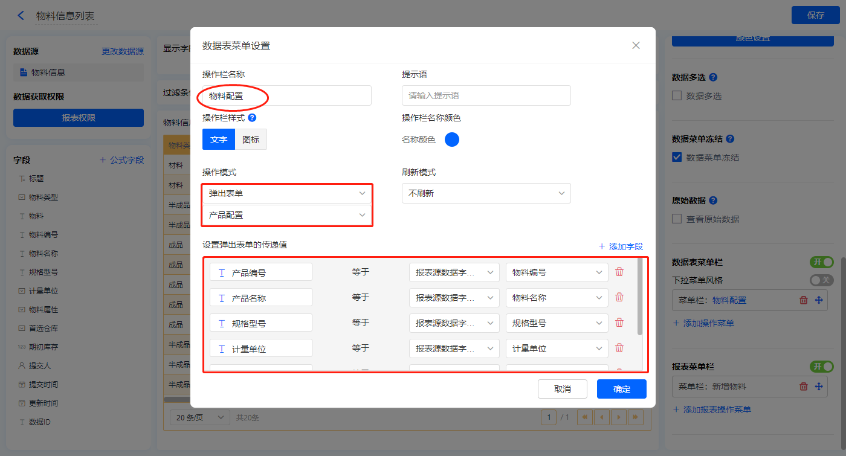Enable the 数据多选 checkbox
Screen dimensions: 846x456
click(677, 96)
